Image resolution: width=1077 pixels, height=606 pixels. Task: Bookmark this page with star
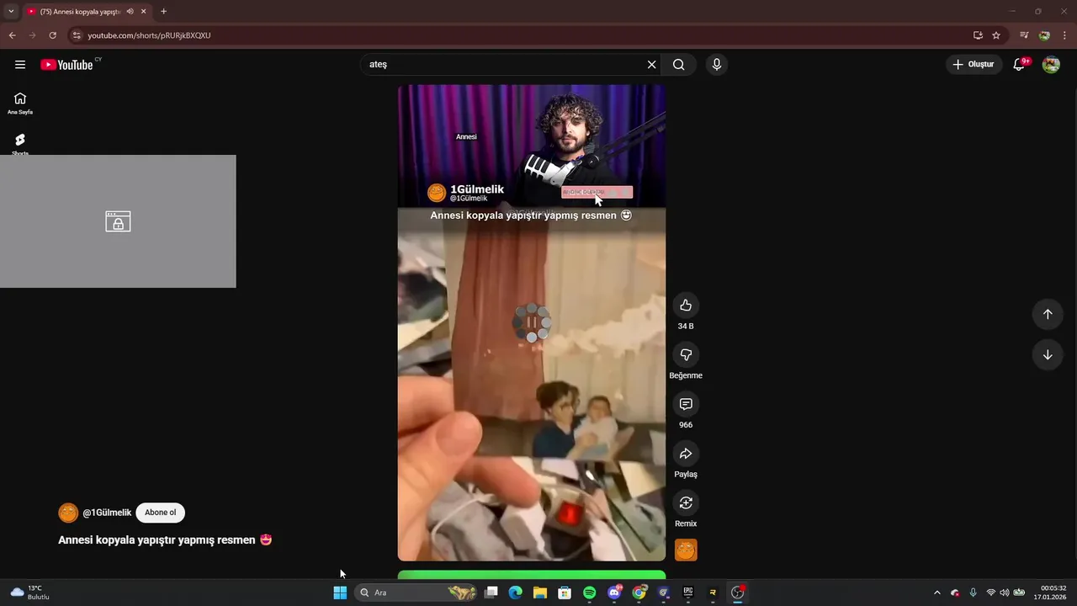tap(996, 35)
